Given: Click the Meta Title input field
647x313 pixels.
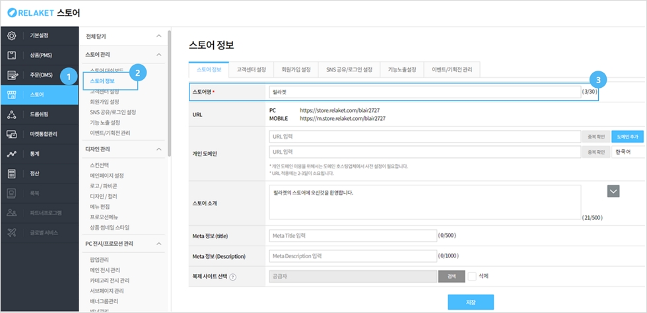Looking at the screenshot, I should [352, 235].
